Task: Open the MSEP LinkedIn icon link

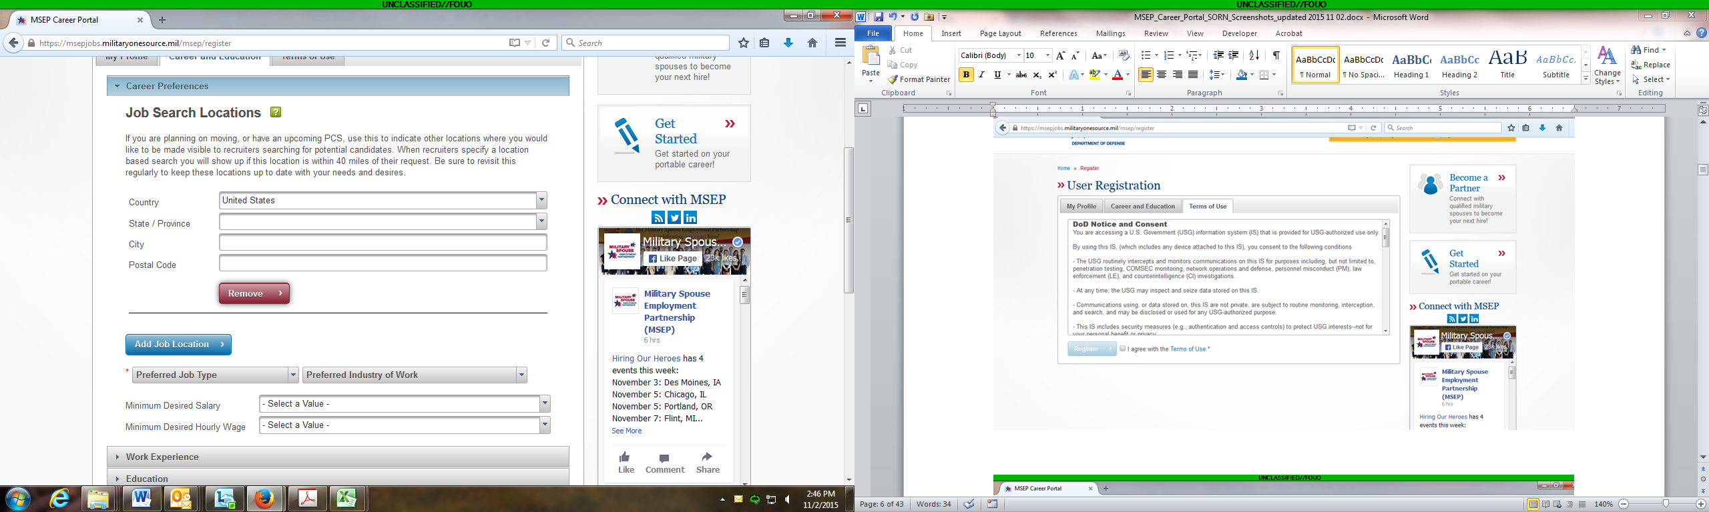Action: (690, 217)
